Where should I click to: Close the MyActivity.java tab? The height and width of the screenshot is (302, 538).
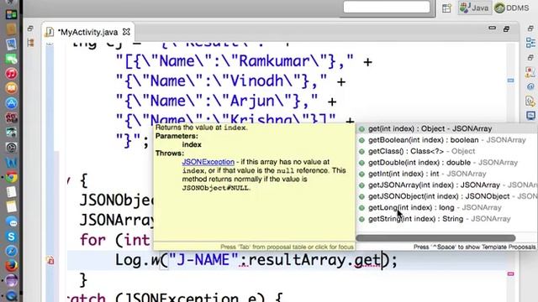coord(126,32)
